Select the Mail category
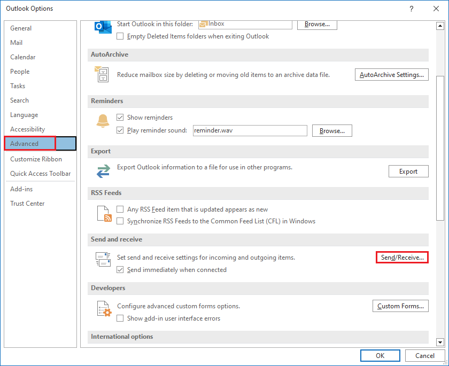449x366 pixels. pos(41,43)
